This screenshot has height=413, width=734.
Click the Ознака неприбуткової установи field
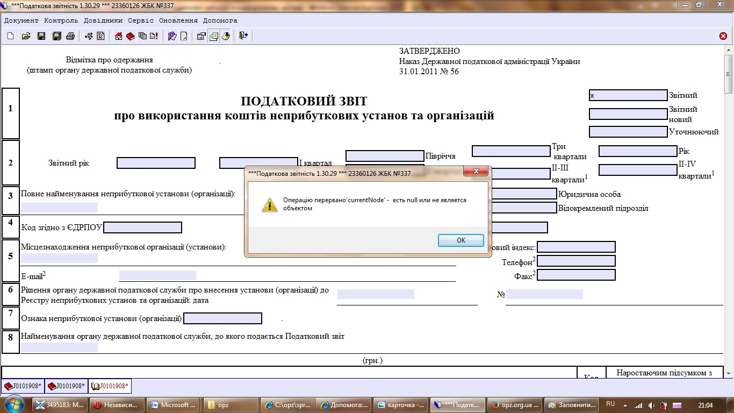coord(222,318)
